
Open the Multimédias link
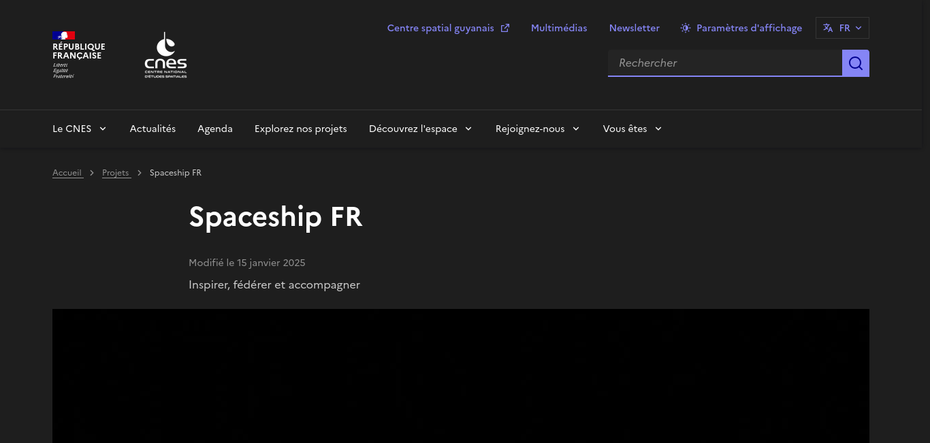(x=559, y=28)
